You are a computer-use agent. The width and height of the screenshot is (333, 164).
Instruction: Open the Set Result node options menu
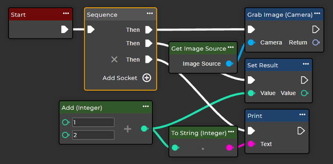(306, 64)
